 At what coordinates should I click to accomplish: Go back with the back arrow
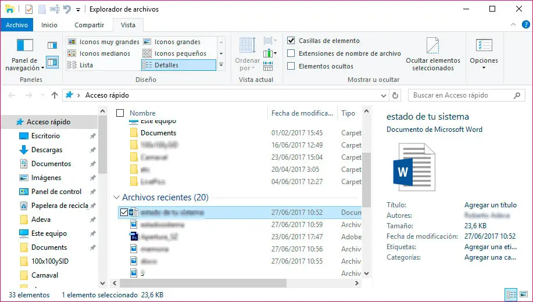coord(12,95)
